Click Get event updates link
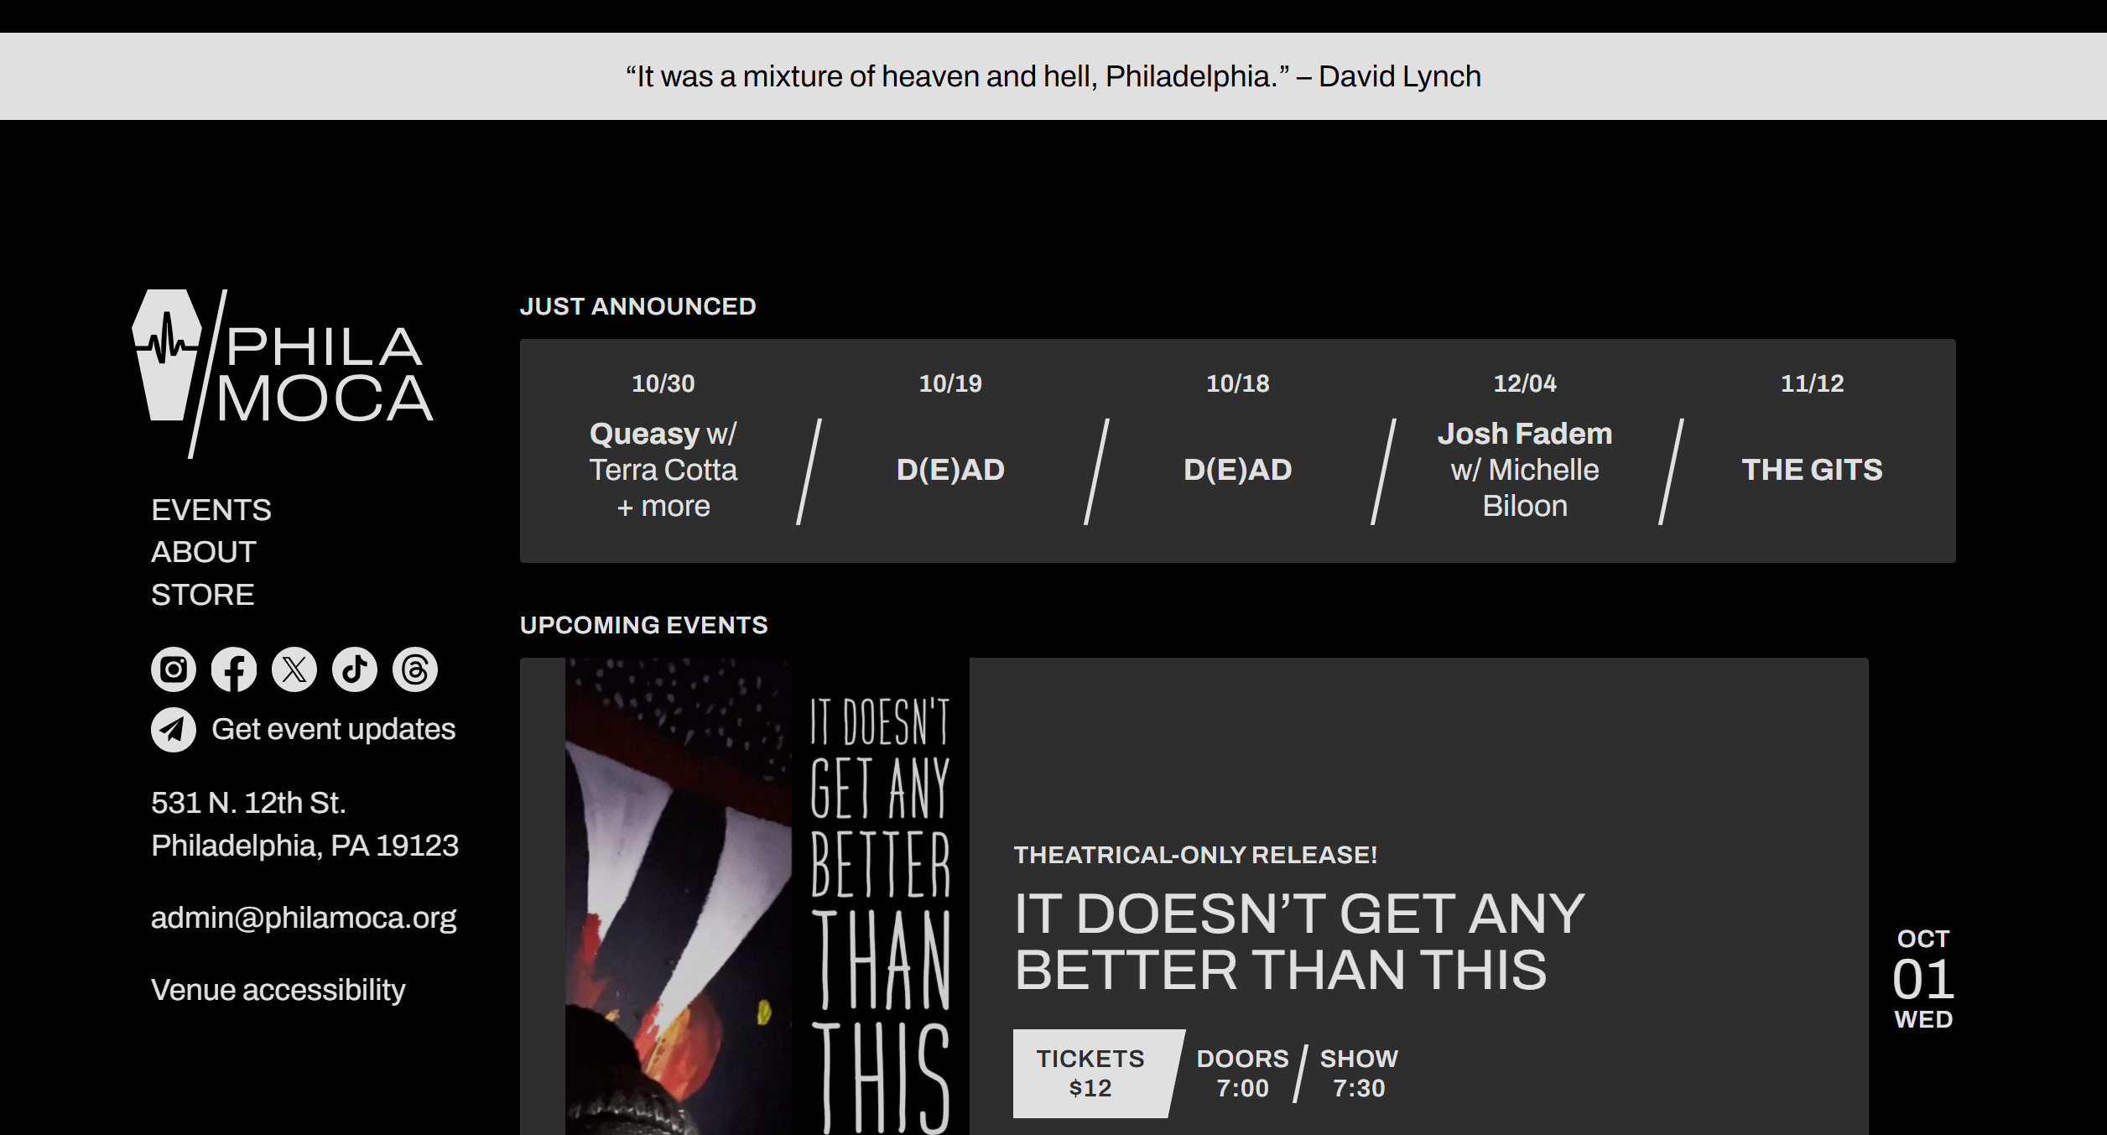The height and width of the screenshot is (1135, 2107). pos(334,729)
